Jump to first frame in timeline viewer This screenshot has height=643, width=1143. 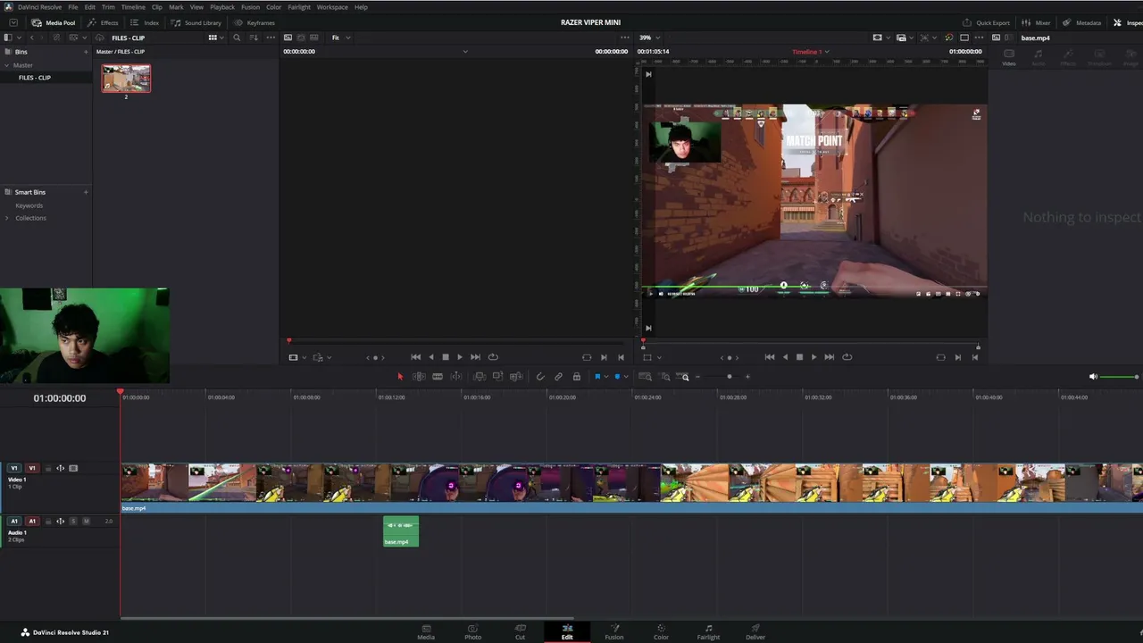[770, 357]
